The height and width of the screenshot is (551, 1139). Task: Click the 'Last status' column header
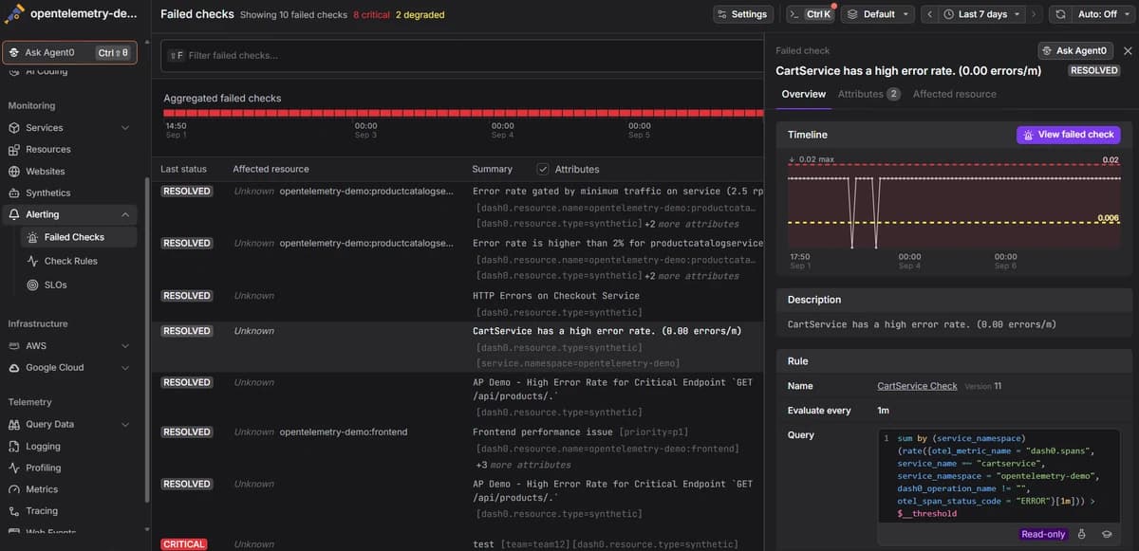(183, 169)
